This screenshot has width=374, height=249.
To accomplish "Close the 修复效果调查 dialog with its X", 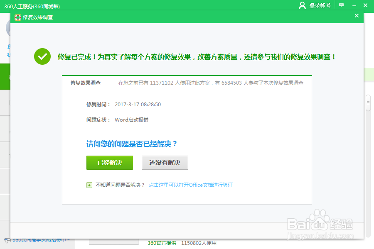I will point(357,16).
